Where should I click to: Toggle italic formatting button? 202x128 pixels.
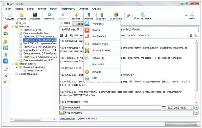coord(66,35)
